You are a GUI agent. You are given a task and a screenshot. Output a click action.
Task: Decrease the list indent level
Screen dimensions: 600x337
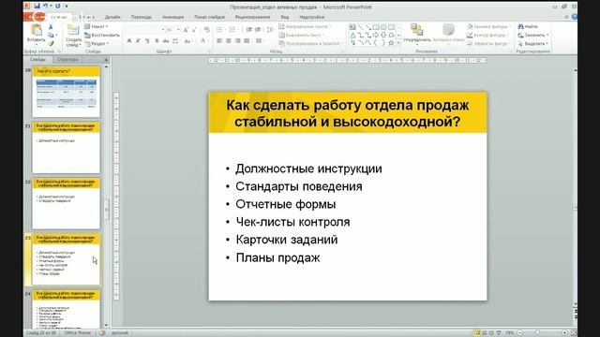(249, 30)
